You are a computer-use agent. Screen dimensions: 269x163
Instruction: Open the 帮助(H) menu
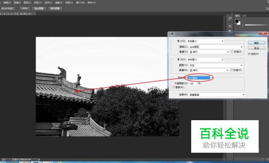91,2
